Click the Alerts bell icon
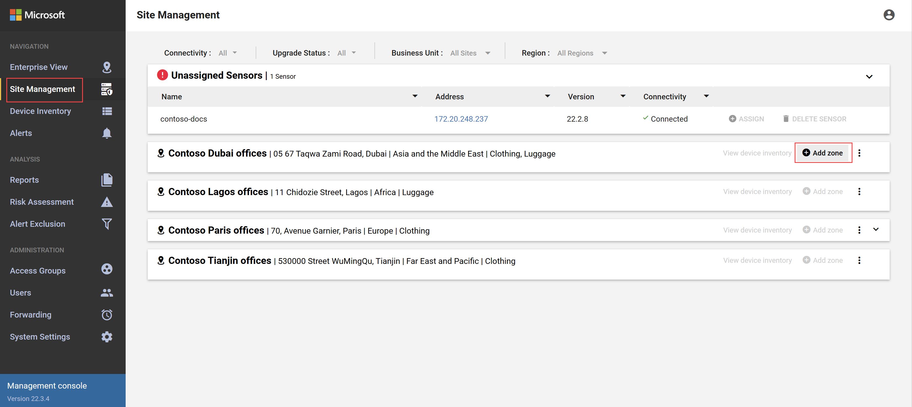The width and height of the screenshot is (912, 407). 107,133
